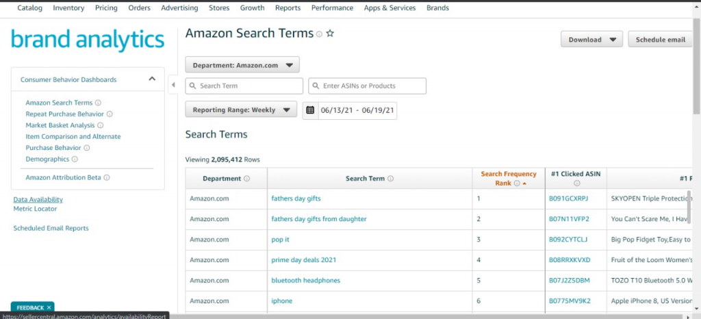This screenshot has width=701, height=319.
Task: Sort by Search Frequency Rank column
Action: [509, 178]
